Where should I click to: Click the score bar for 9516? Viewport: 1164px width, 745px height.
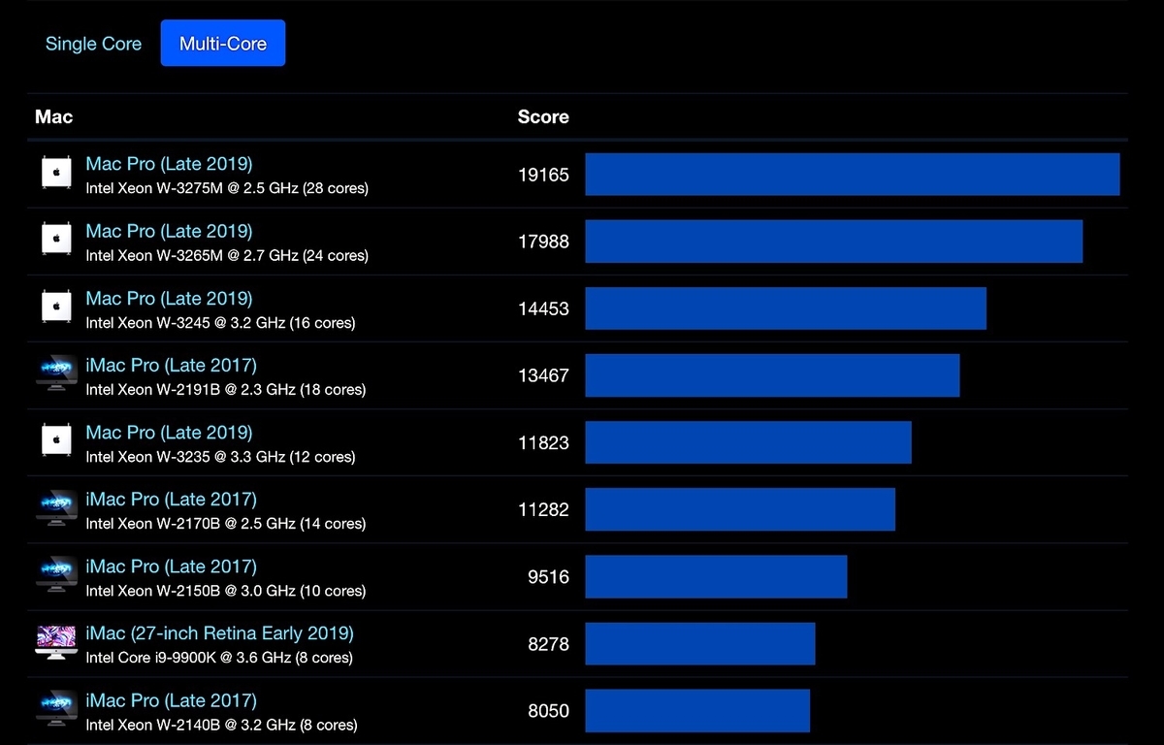pos(717,576)
